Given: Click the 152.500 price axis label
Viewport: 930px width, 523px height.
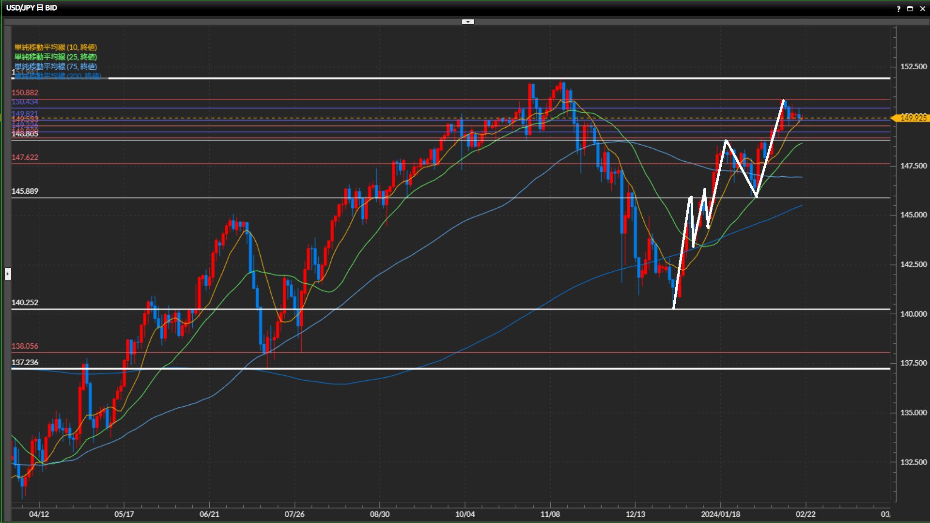Looking at the screenshot, I should (x=913, y=67).
